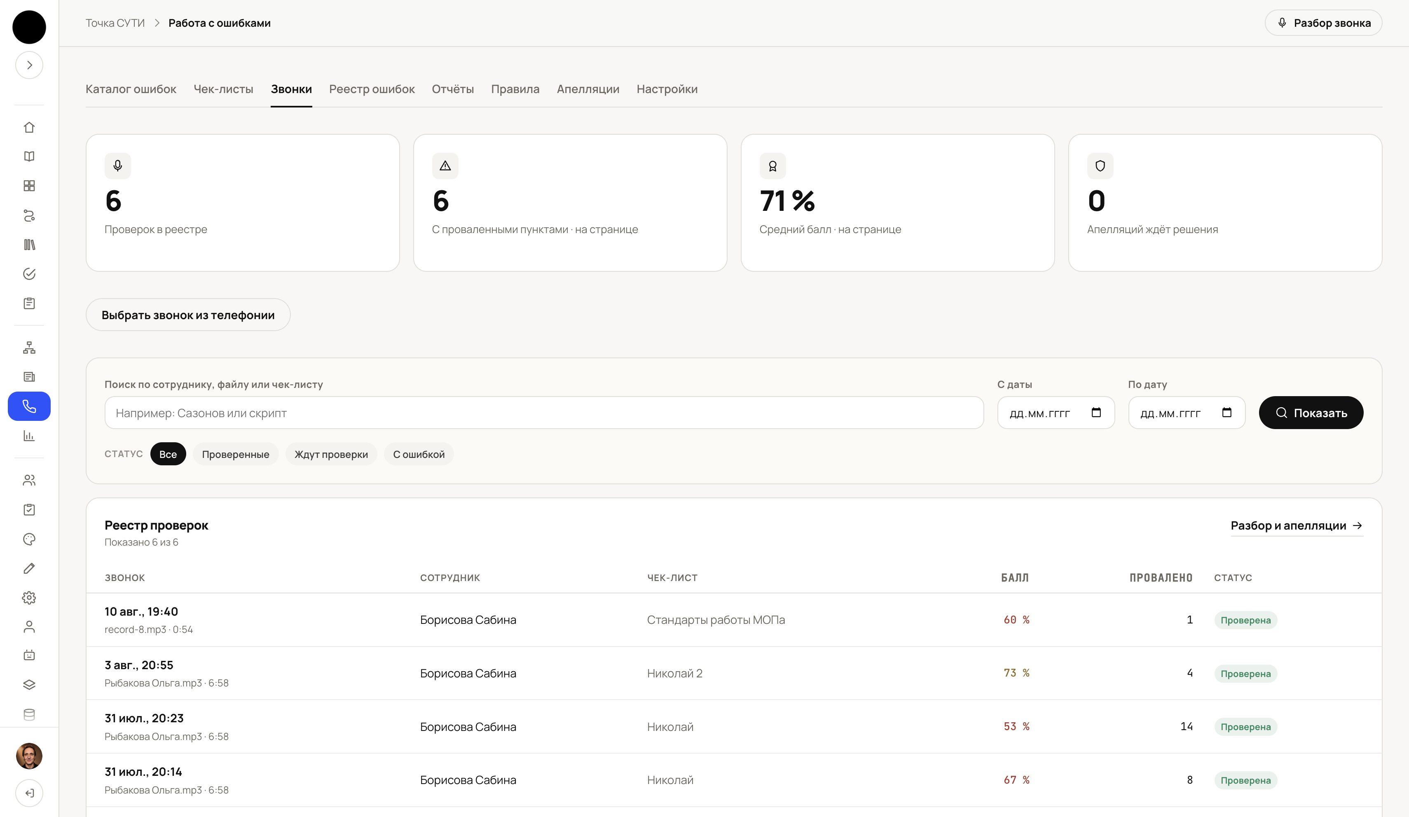Open the book icon in the sidebar
The height and width of the screenshot is (817, 1409).
click(29, 156)
